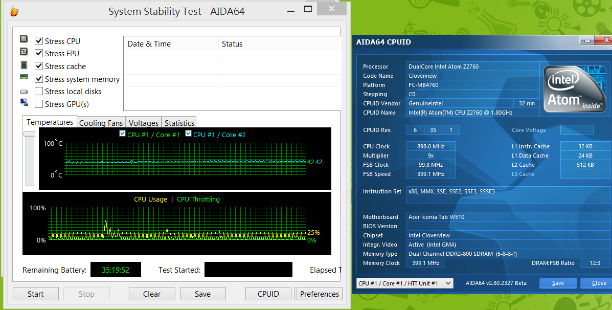Screen dimensions: 612x310
Task: Click the AIDA64 flame icon in title bar
Action: coord(14,12)
